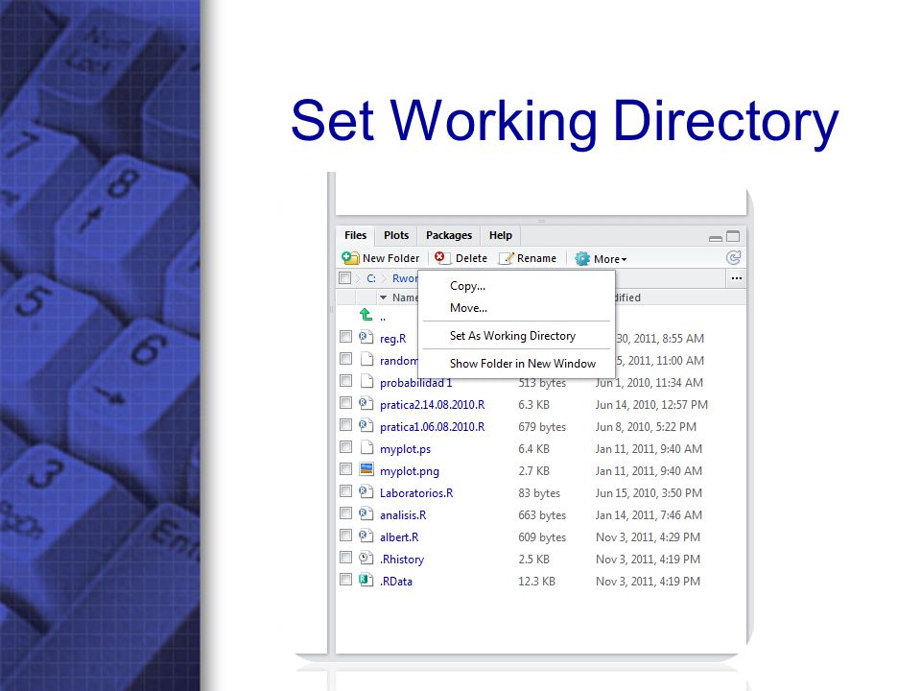Click the pratica1.06.08.2010.R file icon

366,425
